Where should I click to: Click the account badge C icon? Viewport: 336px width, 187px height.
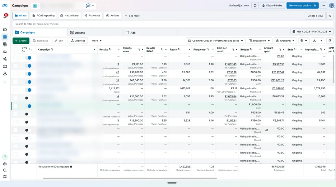tap(35, 6)
